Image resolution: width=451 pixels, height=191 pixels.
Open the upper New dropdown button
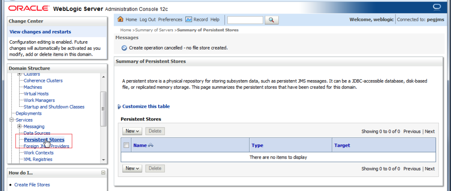pos(132,131)
